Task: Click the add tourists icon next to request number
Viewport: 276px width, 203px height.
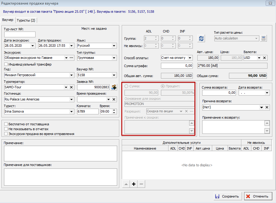Action: point(114,87)
